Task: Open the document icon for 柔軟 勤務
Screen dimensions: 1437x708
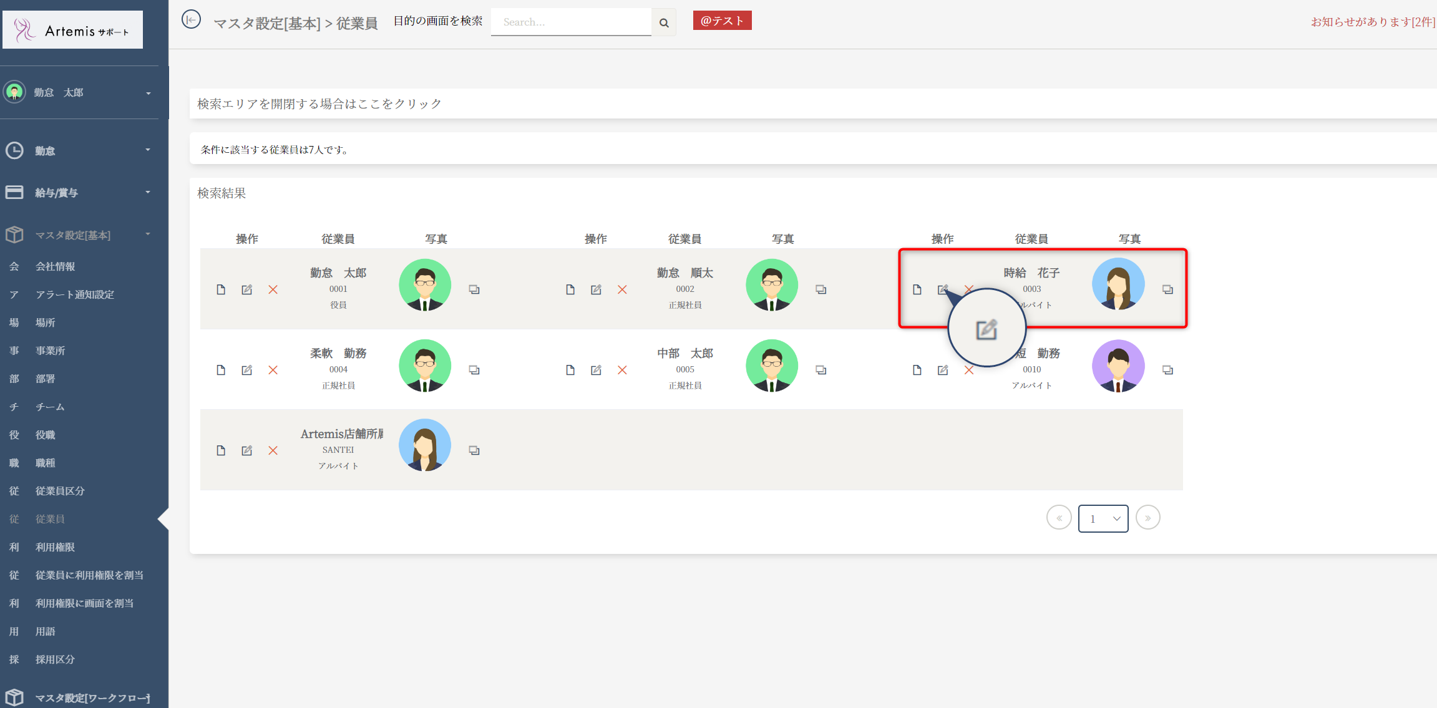Action: (221, 370)
